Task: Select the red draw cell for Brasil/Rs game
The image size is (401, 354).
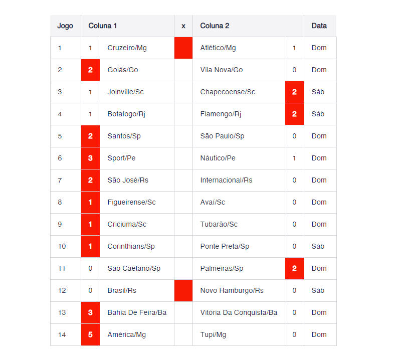Action: pos(183,290)
